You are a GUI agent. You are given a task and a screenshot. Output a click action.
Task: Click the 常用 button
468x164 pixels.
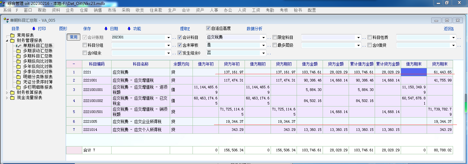pos(74,37)
